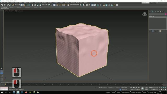Open the Modifier List dropdown
Screen dimensions: 167x94
click(x=158, y=16)
